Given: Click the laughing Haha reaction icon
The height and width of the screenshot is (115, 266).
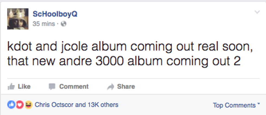Looking at the screenshot, I should pyautogui.click(x=28, y=104).
